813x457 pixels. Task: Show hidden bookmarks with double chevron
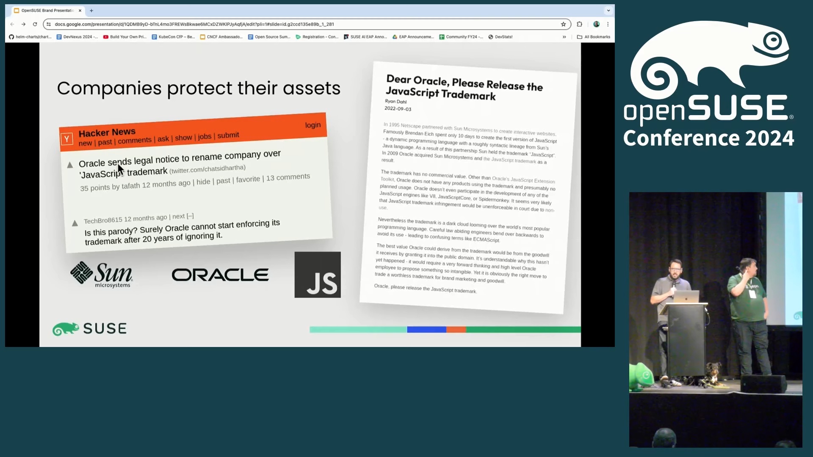(x=564, y=37)
